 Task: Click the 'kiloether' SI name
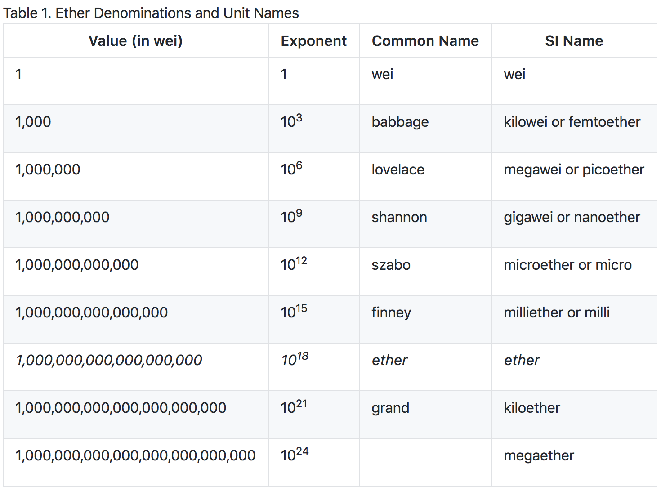(x=532, y=408)
